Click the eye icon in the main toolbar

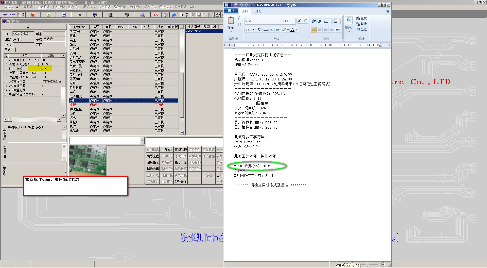tap(95, 15)
